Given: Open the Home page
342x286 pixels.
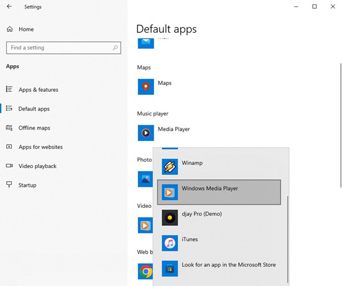Looking at the screenshot, I should [x=26, y=29].
